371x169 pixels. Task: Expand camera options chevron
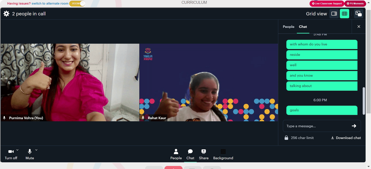point(17,150)
